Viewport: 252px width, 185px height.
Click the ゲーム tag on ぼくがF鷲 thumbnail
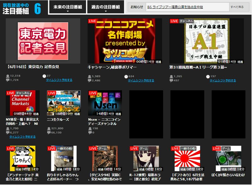point(226,149)
